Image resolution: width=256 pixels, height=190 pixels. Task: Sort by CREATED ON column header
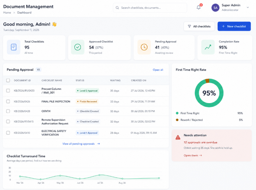[138, 80]
